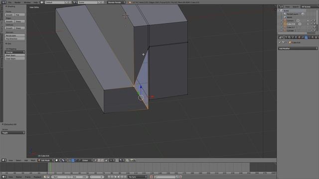The height and width of the screenshot is (179, 319).
Task: Enable the scale manipulator
Action: pos(79,160)
